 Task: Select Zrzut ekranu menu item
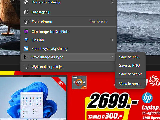(68, 22)
